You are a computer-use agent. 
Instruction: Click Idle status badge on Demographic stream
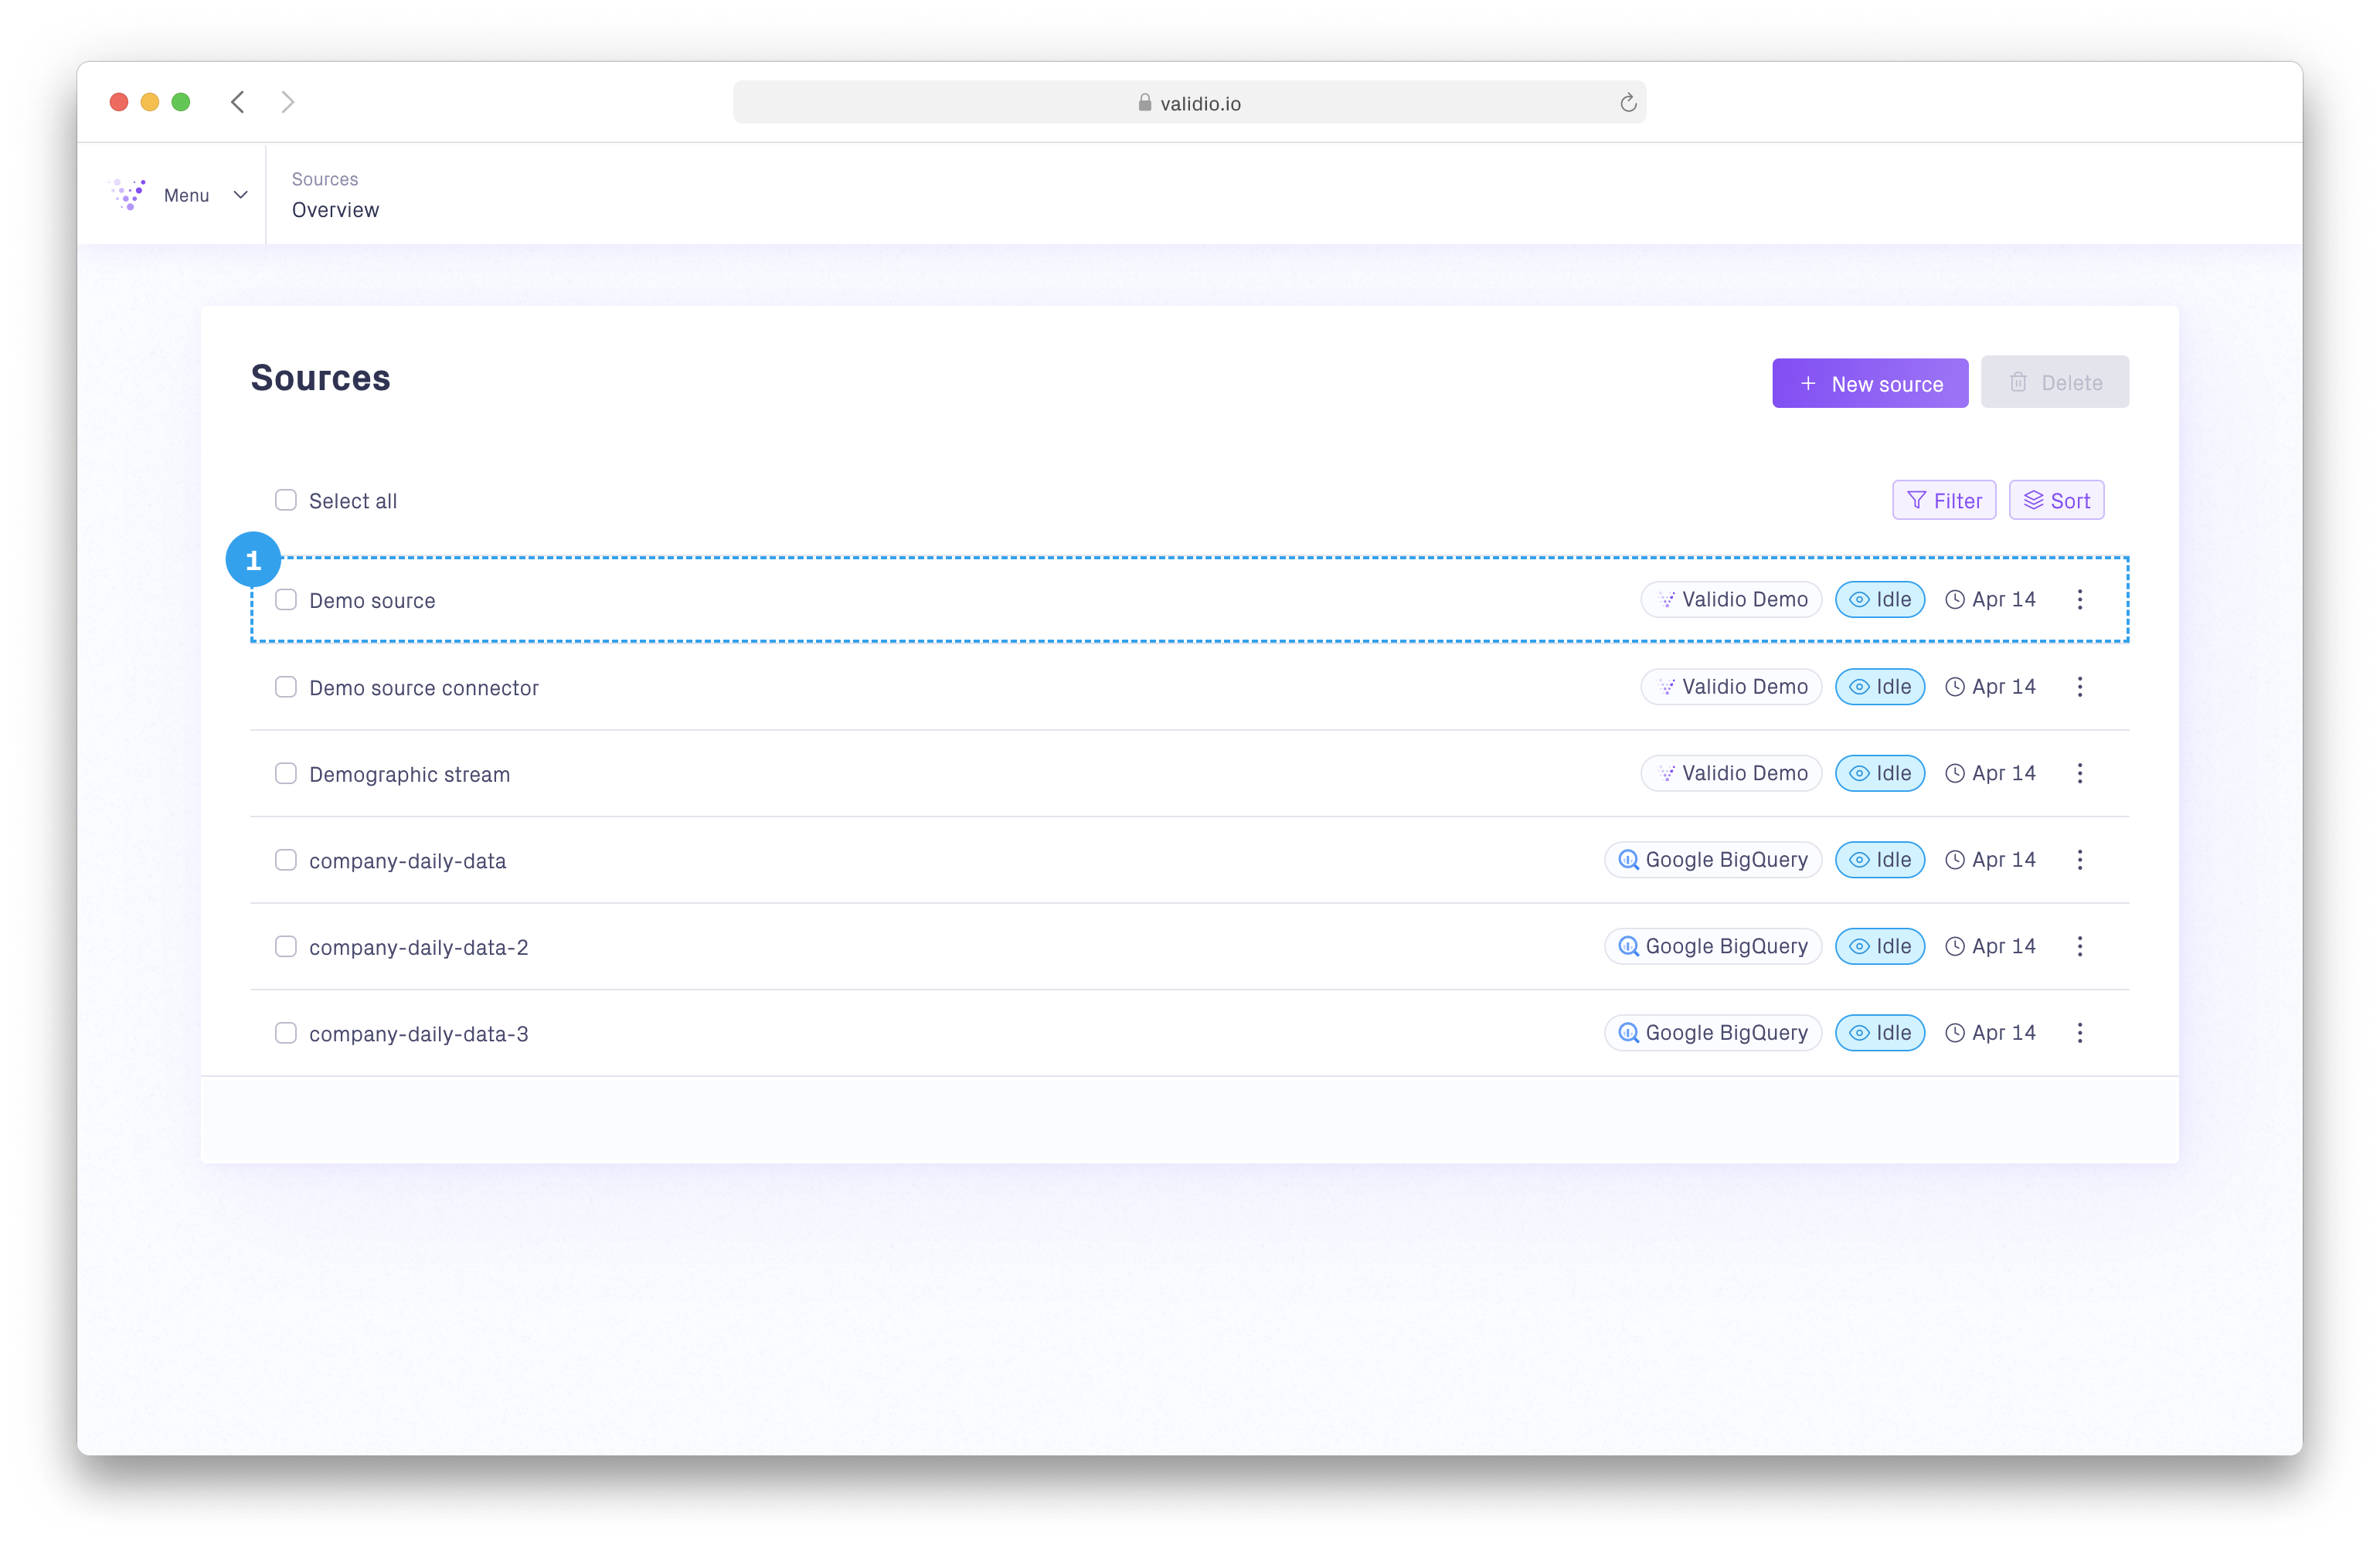tap(1879, 773)
